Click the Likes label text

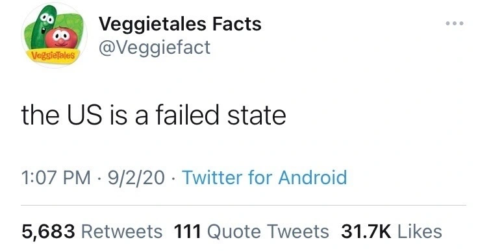point(420,231)
